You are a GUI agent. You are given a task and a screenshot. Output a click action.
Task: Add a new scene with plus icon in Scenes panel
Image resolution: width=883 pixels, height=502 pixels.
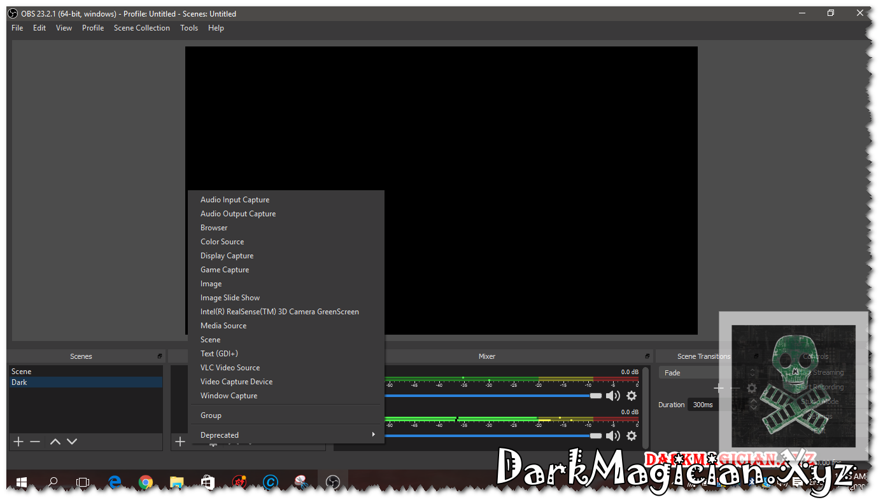[18, 442]
